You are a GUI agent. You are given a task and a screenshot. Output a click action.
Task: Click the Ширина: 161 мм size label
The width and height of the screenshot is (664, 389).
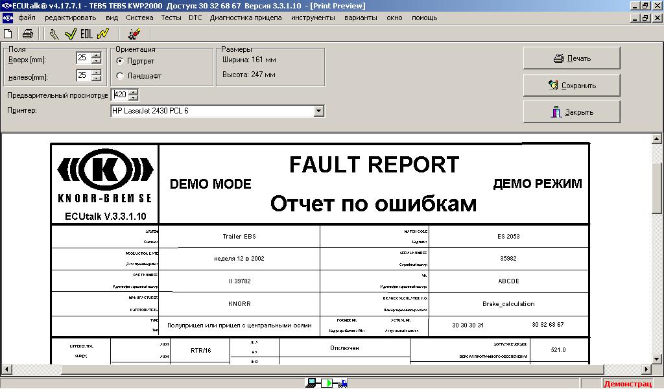click(x=249, y=60)
